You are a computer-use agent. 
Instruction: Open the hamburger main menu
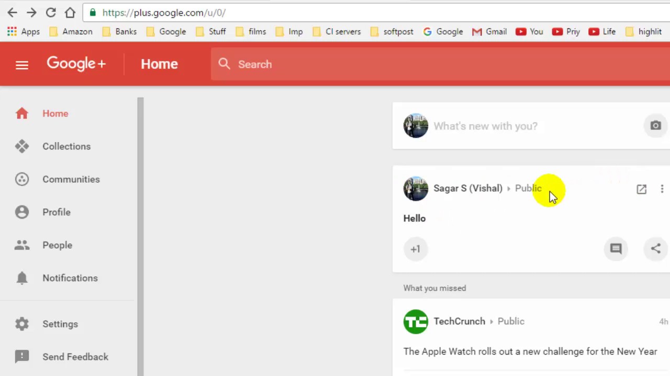tap(22, 65)
